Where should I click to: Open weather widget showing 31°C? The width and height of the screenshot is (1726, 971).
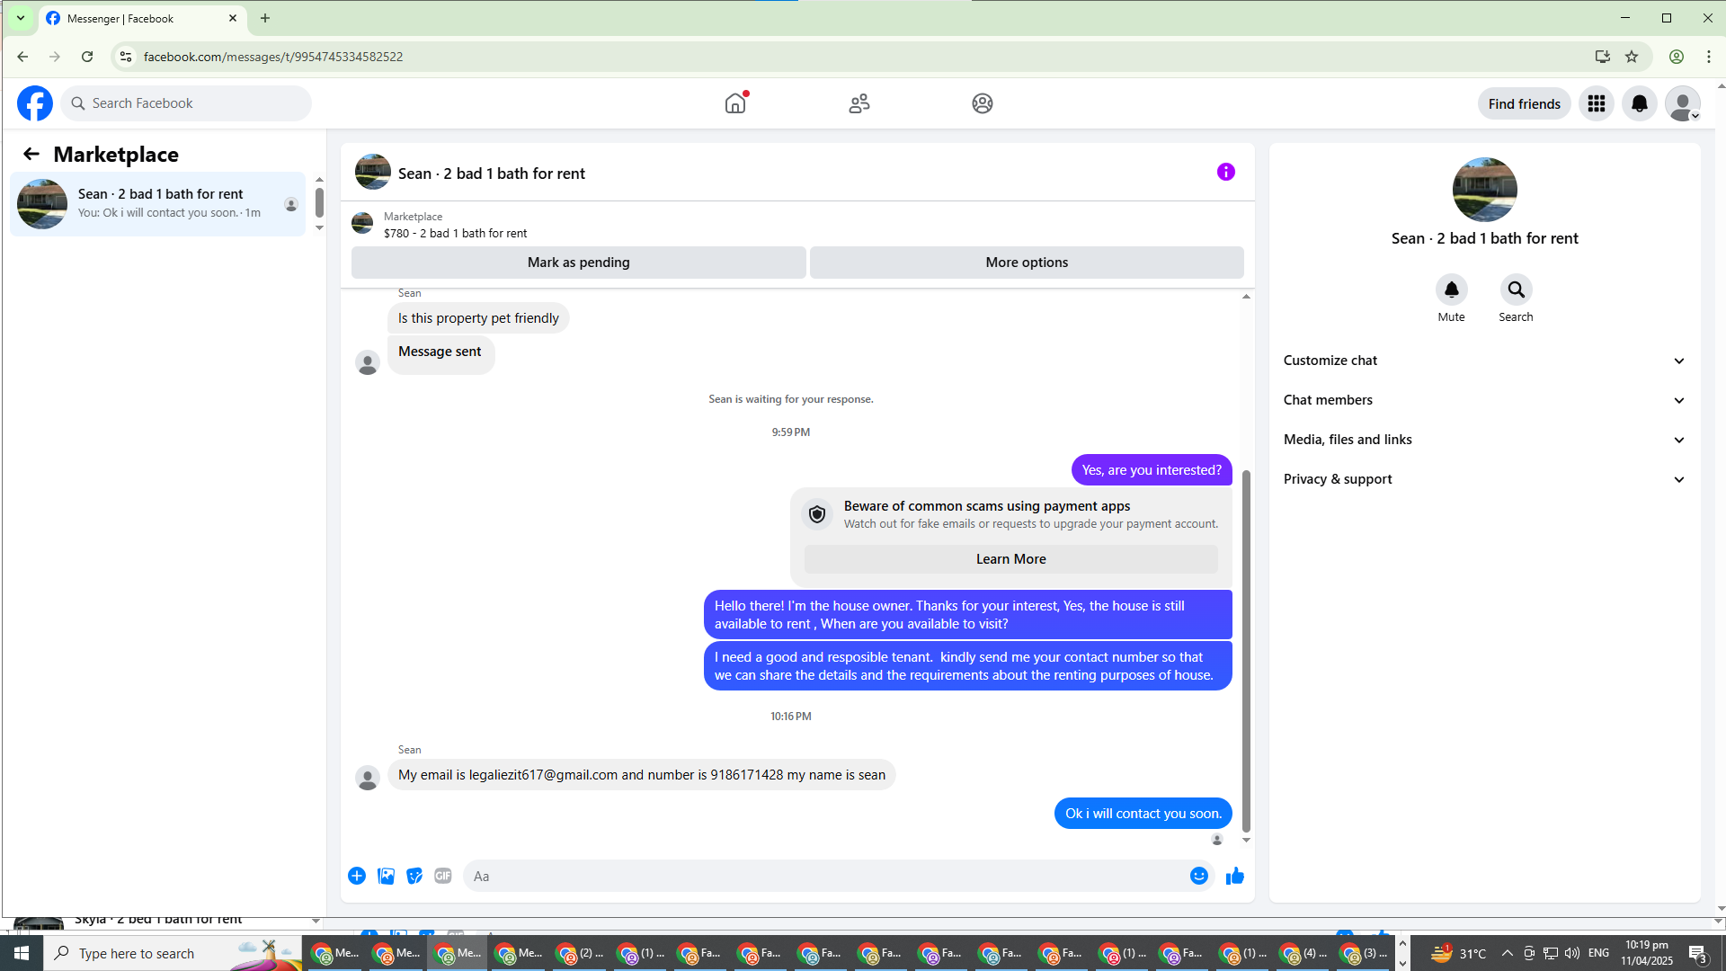pyautogui.click(x=1458, y=953)
